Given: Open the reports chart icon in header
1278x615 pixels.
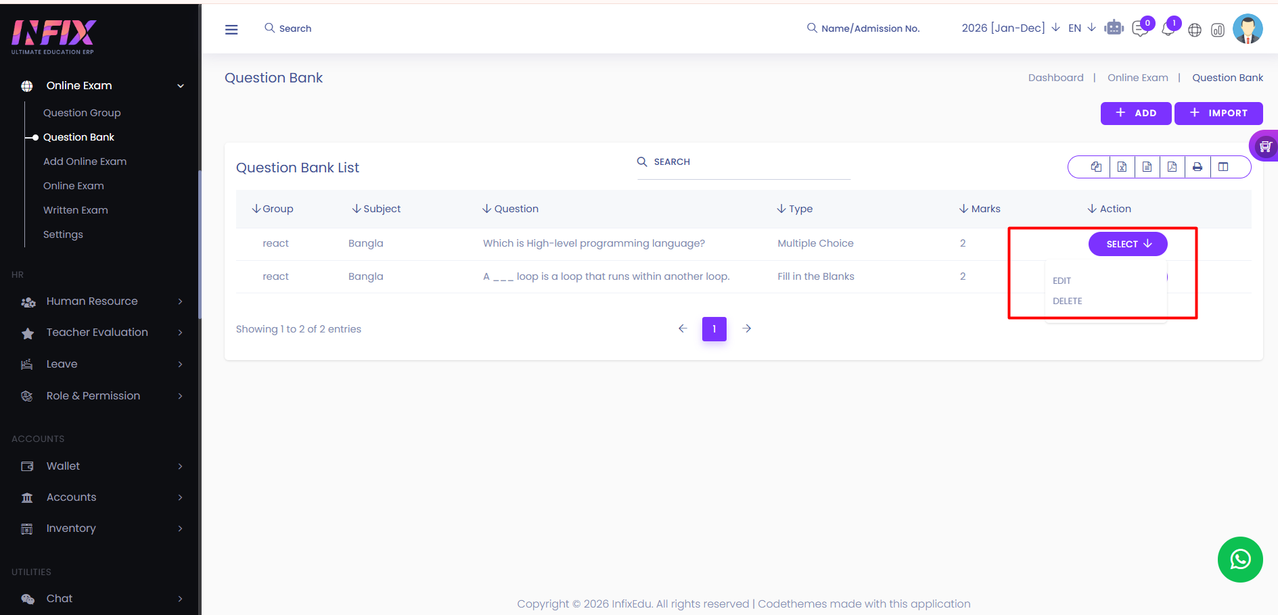Looking at the screenshot, I should (x=1218, y=30).
